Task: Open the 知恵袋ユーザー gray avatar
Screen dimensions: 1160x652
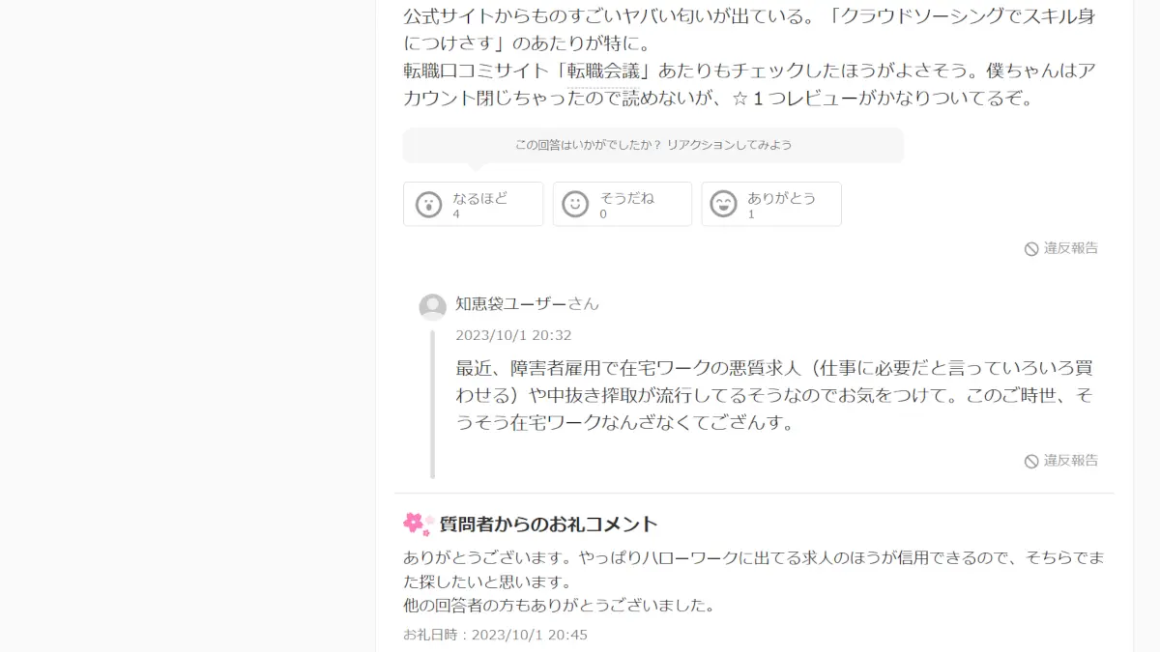Action: 432,307
